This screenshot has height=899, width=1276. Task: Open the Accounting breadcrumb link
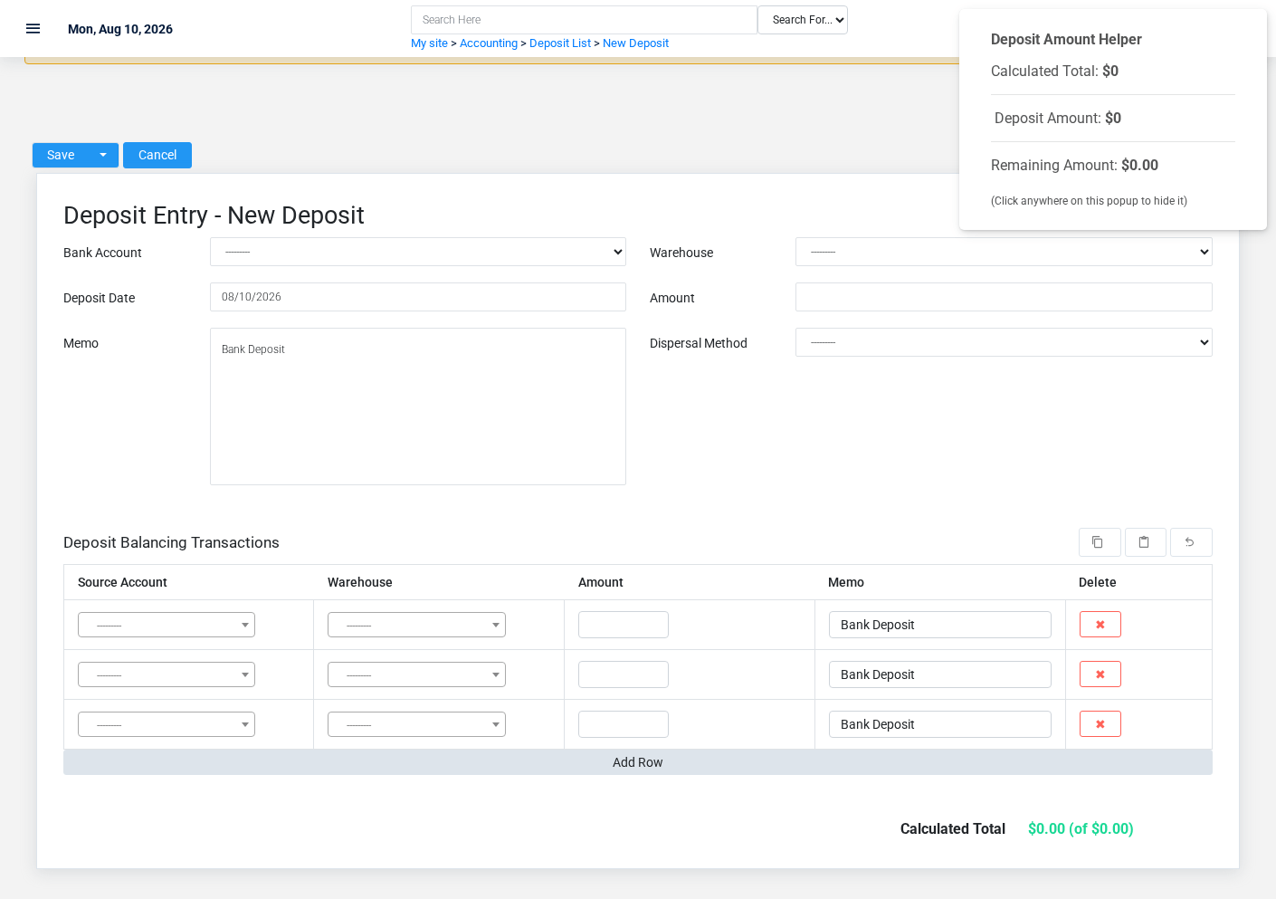point(489,43)
